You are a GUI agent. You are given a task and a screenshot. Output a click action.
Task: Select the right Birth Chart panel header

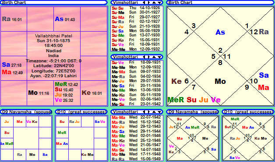pos(220,3)
